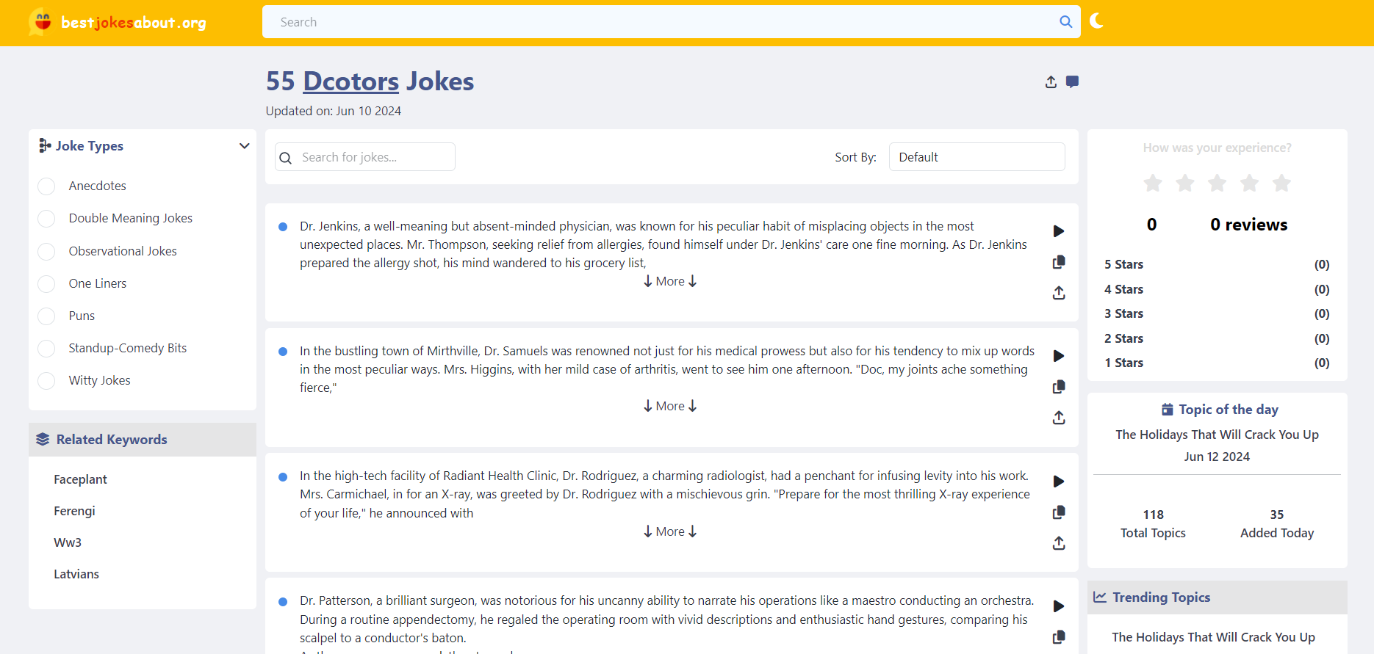Open trending topic Holidays That Will Crack You Up
The width and height of the screenshot is (1374, 654).
[1213, 637]
